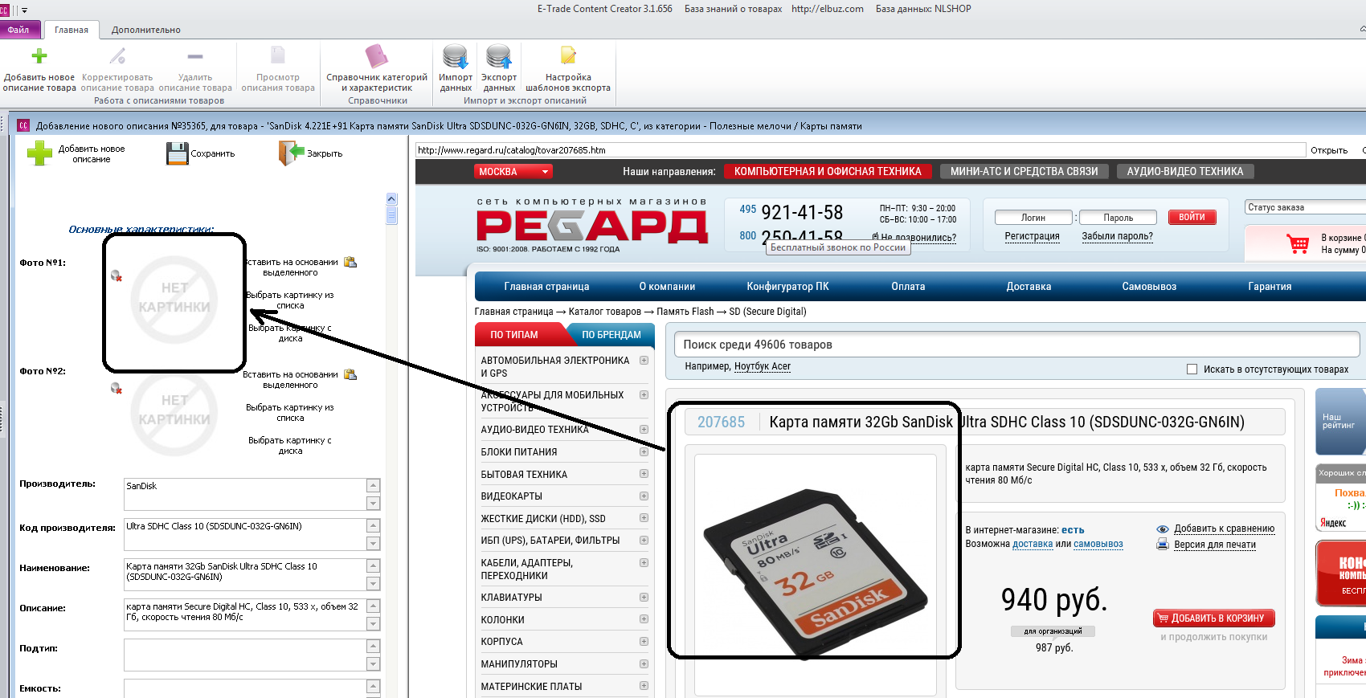Remove picture icon beside Фото №1
This screenshot has width=1366, height=698.
(x=117, y=276)
